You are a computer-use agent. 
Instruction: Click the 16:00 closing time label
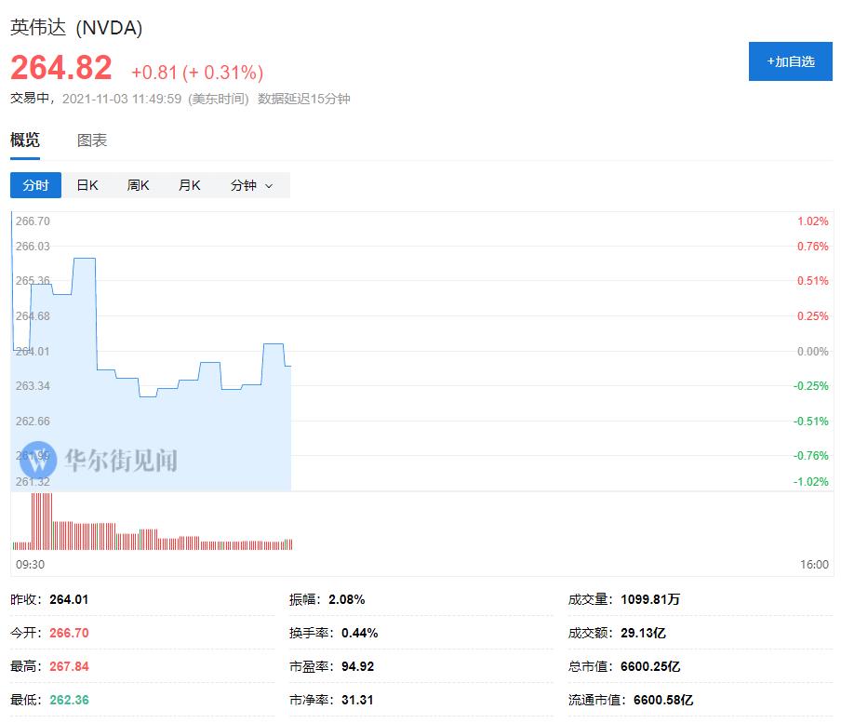[x=814, y=565]
